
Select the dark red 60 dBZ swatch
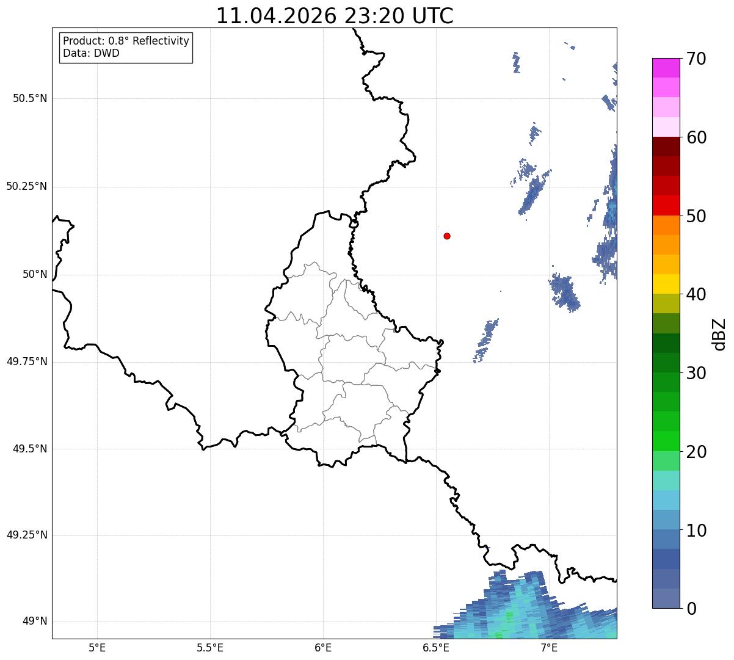[x=666, y=147]
